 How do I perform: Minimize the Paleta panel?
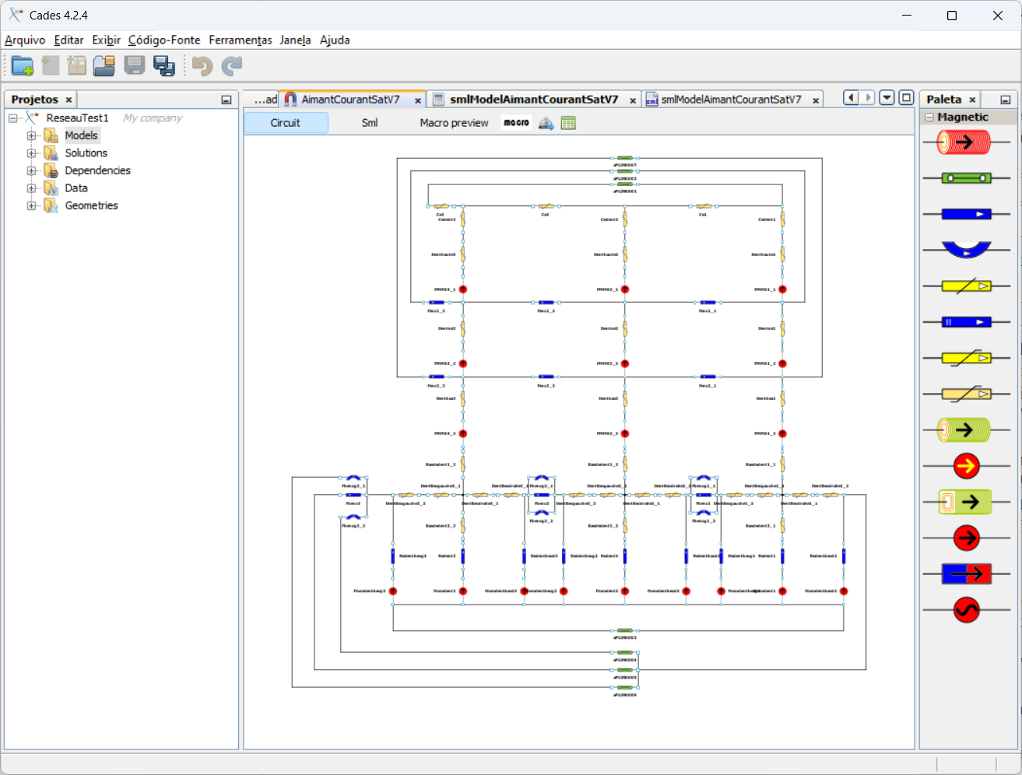tap(1006, 100)
